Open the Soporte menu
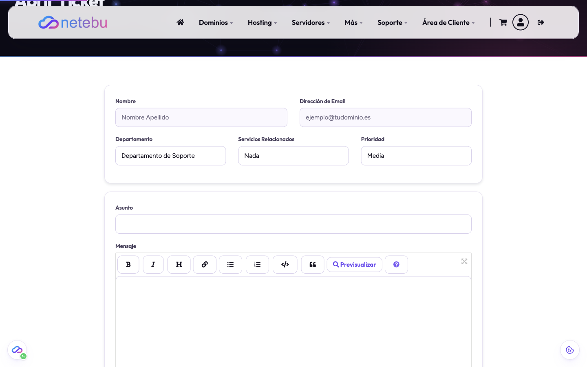587x367 pixels. [x=392, y=22]
